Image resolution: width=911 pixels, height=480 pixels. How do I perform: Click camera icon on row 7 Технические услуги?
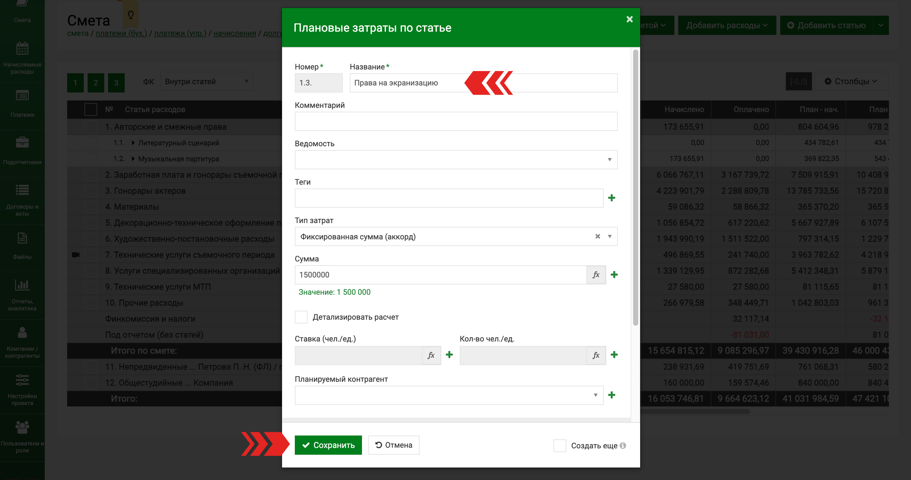[x=76, y=255]
